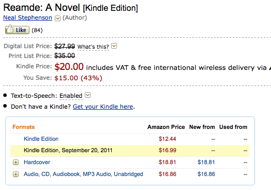Click the Audio $16.86 Amazon price
Image resolution: width=271 pixels, height=190 pixels.
pos(168,174)
